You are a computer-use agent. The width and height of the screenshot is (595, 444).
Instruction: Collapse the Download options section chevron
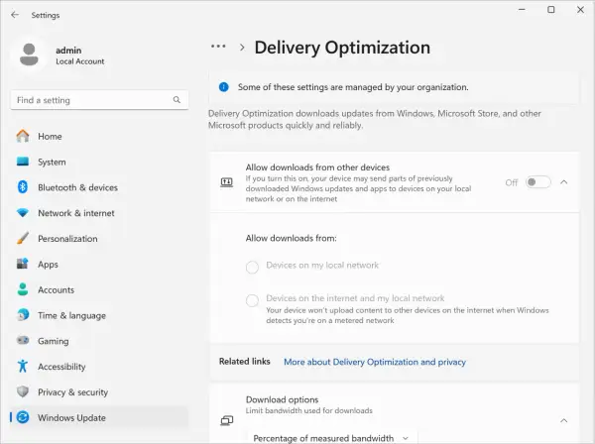564,420
